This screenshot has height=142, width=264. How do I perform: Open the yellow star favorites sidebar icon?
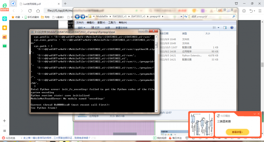pos(5,28)
